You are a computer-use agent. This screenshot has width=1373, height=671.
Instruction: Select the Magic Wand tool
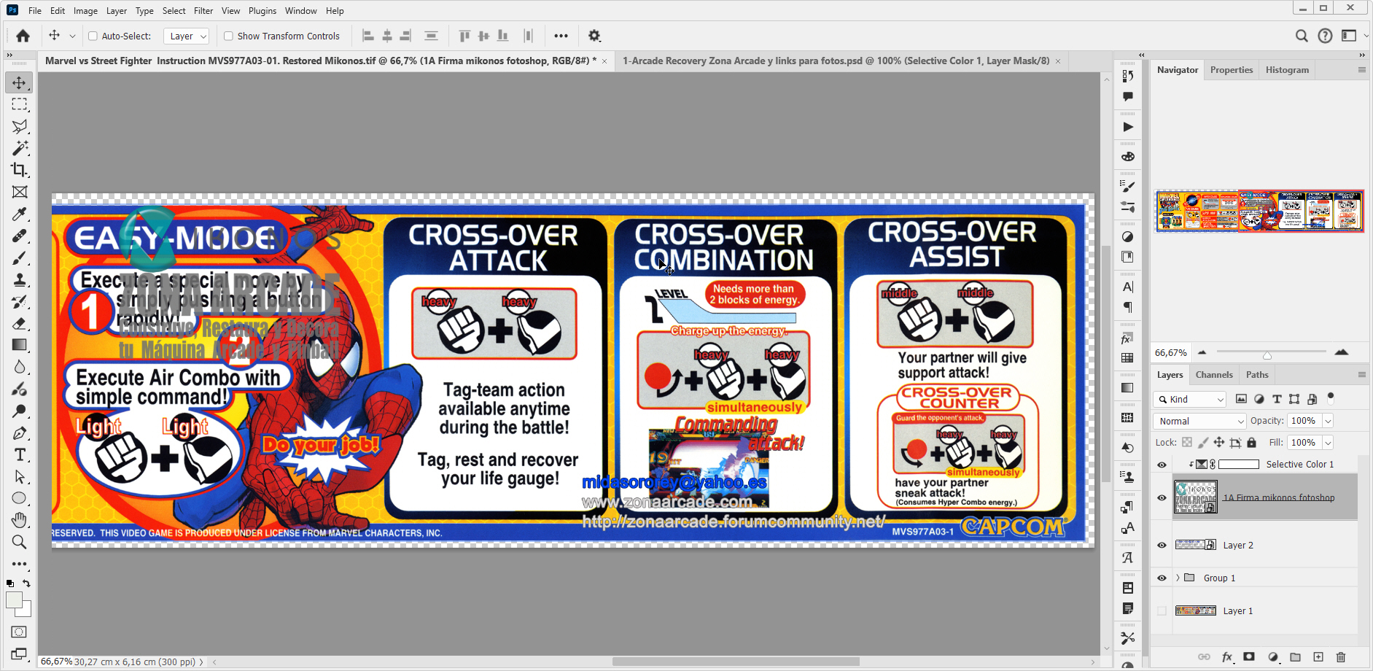tap(19, 148)
